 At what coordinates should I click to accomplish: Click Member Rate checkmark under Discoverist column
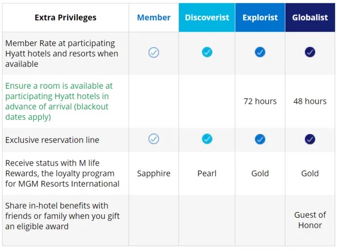point(207,52)
